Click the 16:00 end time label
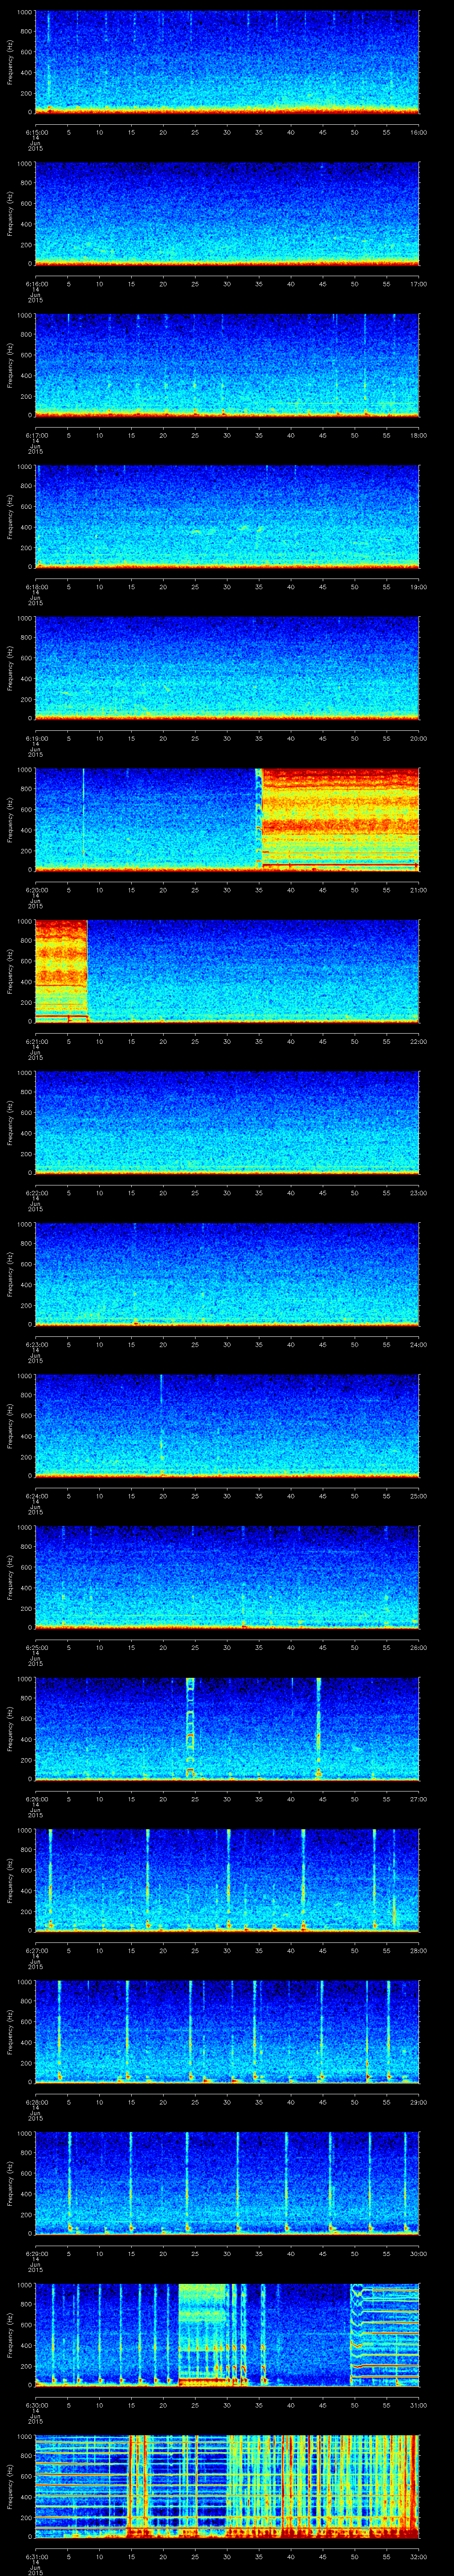The width and height of the screenshot is (454, 2576). 419,132
